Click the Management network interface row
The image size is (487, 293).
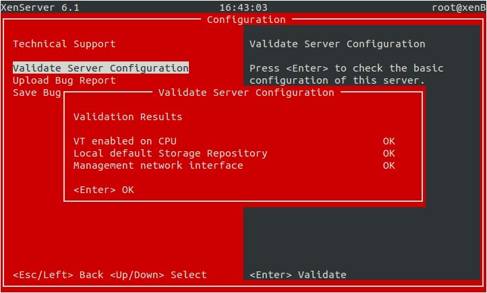(x=234, y=165)
